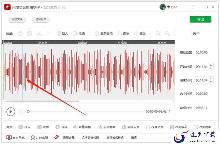The image size is (220, 144).
Task: Start playback with the play button
Action: 11,111
